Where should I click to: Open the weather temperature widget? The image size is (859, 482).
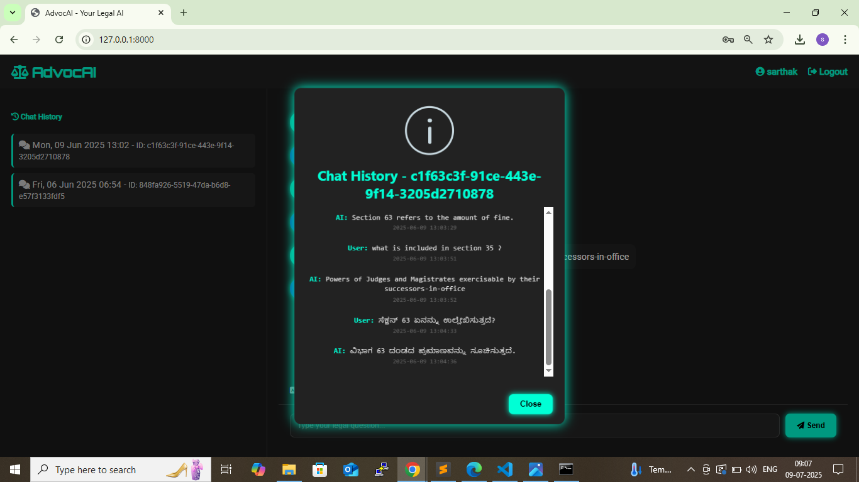point(651,469)
